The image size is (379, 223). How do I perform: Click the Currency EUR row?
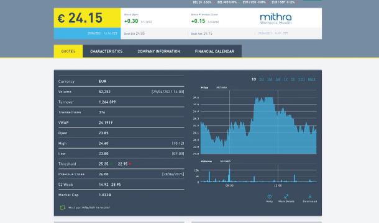tap(121, 82)
